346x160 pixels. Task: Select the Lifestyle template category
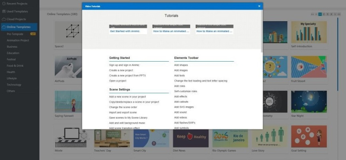12,78
